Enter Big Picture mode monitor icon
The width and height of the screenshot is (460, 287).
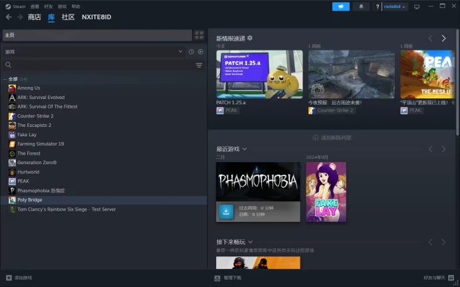point(417,7)
